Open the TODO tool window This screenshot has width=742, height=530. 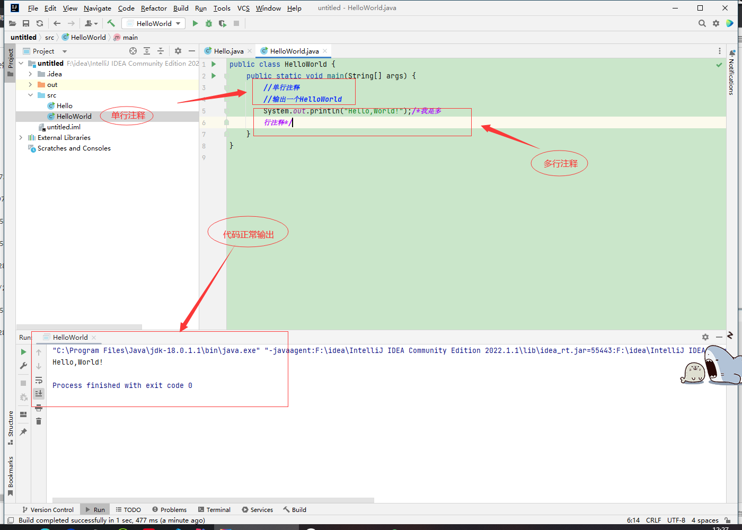click(x=128, y=510)
